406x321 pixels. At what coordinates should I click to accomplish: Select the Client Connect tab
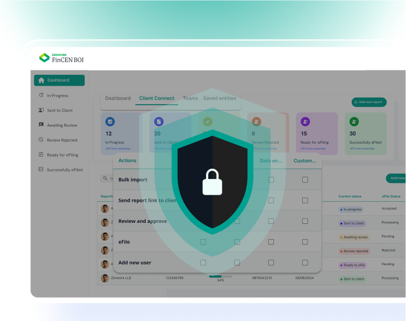(x=157, y=98)
